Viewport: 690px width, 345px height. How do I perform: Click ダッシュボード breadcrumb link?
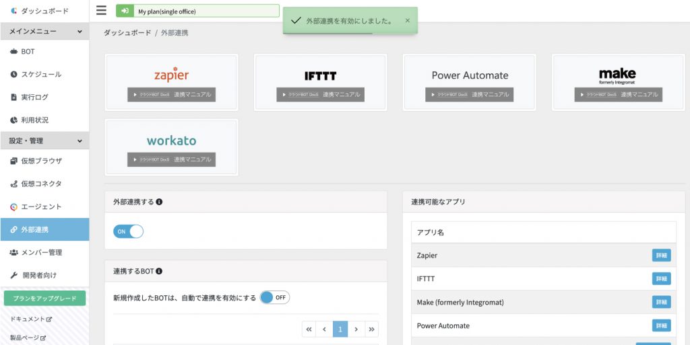[x=127, y=33]
